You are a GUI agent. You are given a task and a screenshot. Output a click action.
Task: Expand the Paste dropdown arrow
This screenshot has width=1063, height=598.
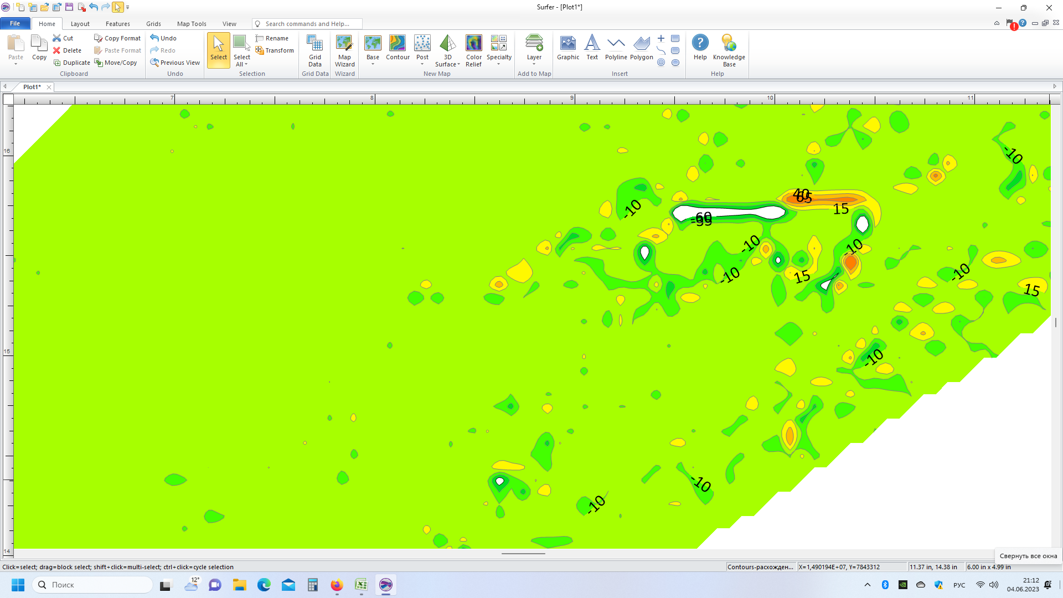pos(16,64)
